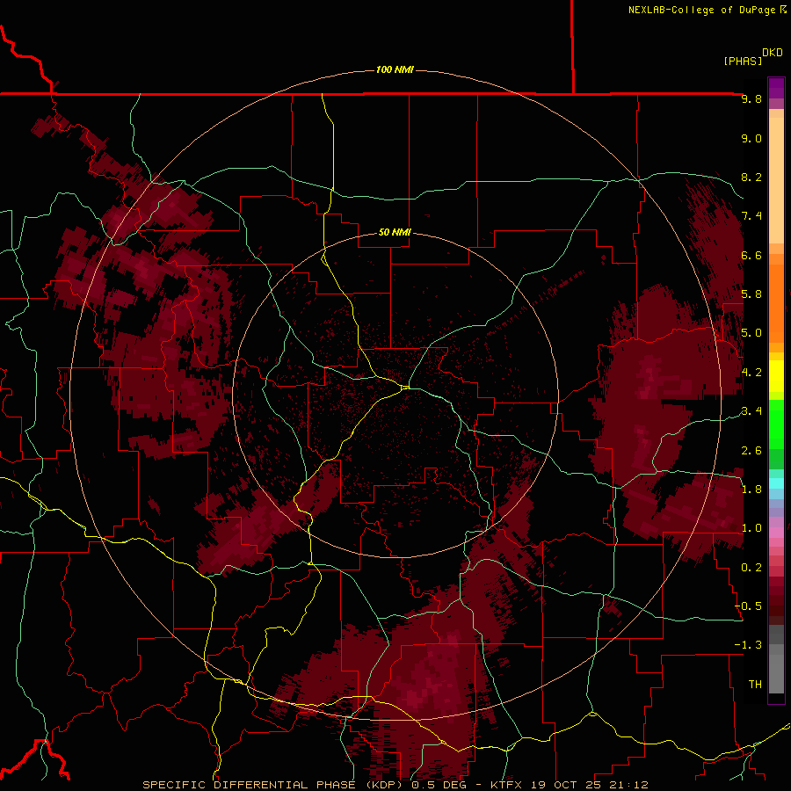Click the -0.5 scale value
This screenshot has height=791, width=791.
point(748,606)
